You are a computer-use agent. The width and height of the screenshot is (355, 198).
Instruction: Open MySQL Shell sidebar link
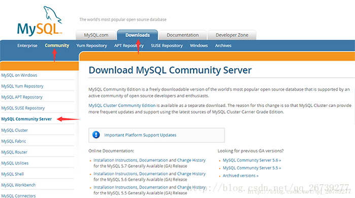click(13, 174)
